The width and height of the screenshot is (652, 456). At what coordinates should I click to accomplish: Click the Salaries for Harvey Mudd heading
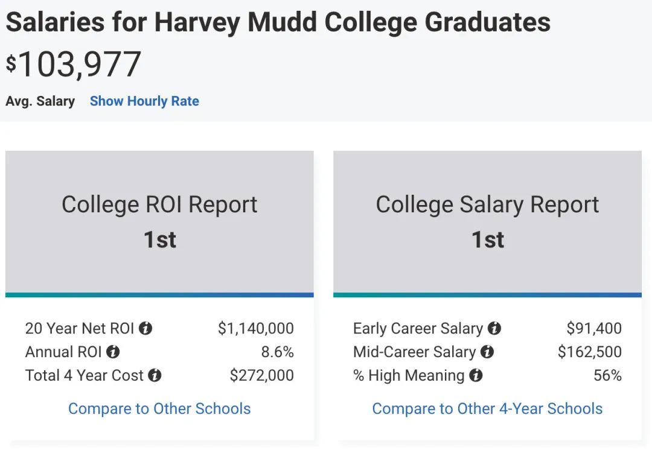(278, 23)
